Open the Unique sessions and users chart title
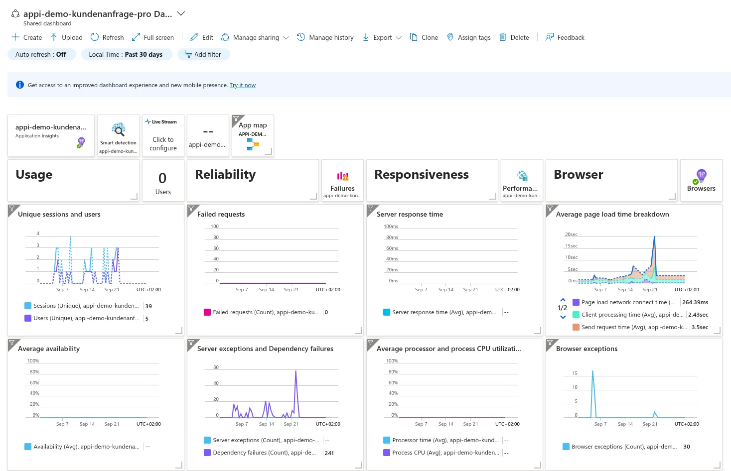The width and height of the screenshot is (731, 471). click(x=59, y=215)
